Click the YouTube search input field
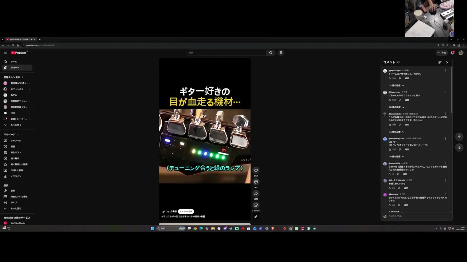Screen dimensions: 467x262 (x=226, y=53)
